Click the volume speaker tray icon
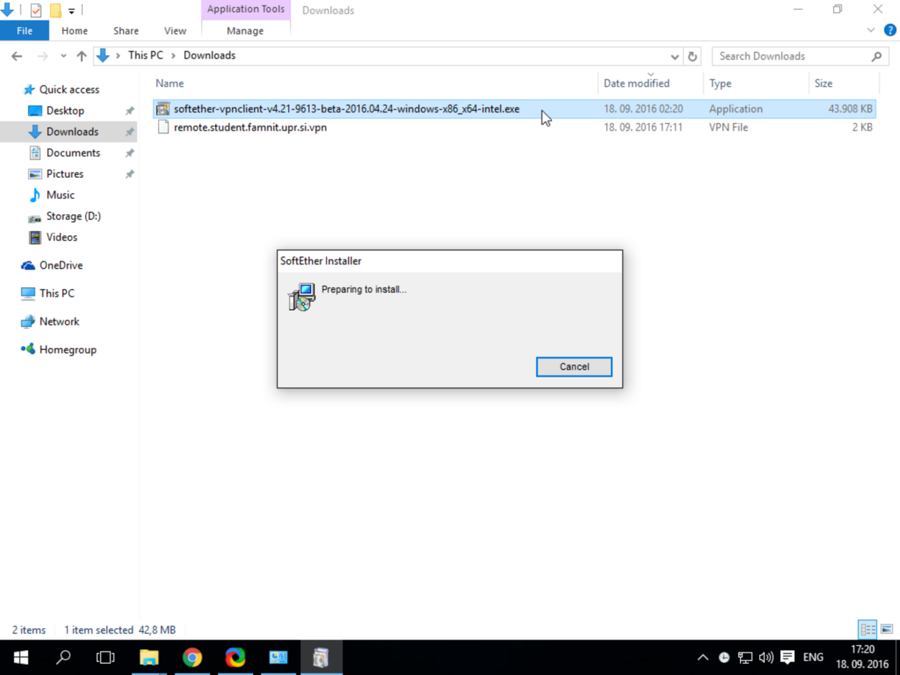900x675 pixels. click(766, 657)
